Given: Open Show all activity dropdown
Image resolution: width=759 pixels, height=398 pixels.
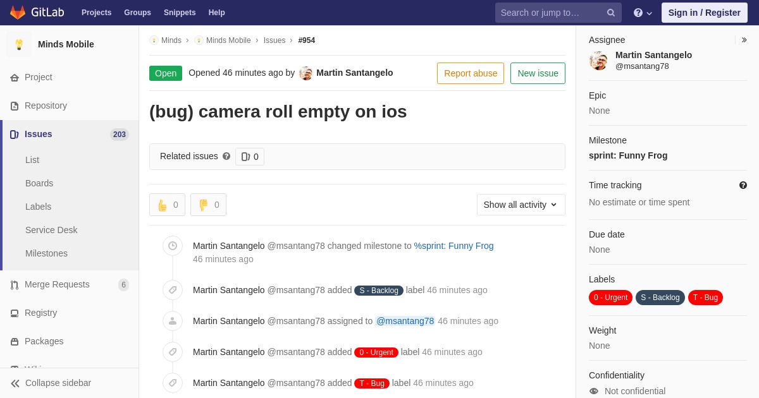Looking at the screenshot, I should [521, 205].
